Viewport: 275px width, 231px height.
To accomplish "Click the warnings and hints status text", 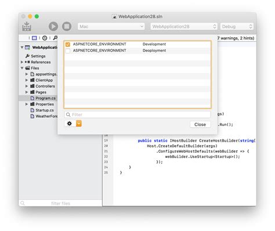I will [236, 38].
